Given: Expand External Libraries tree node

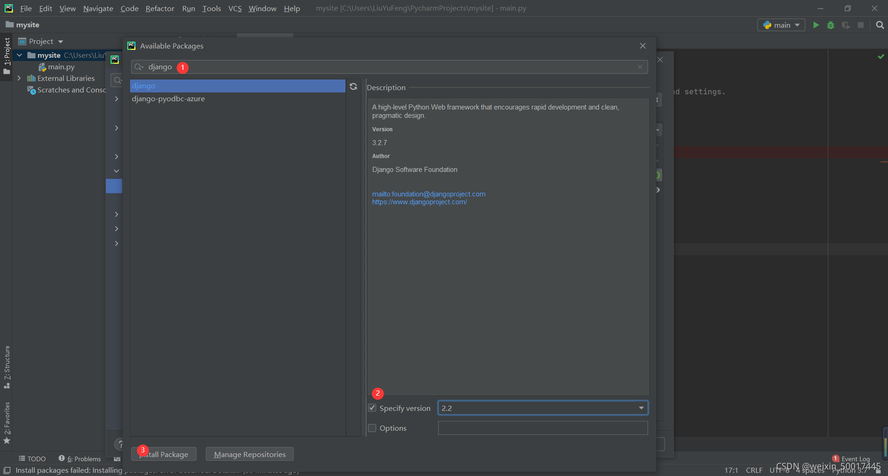Looking at the screenshot, I should tap(19, 79).
